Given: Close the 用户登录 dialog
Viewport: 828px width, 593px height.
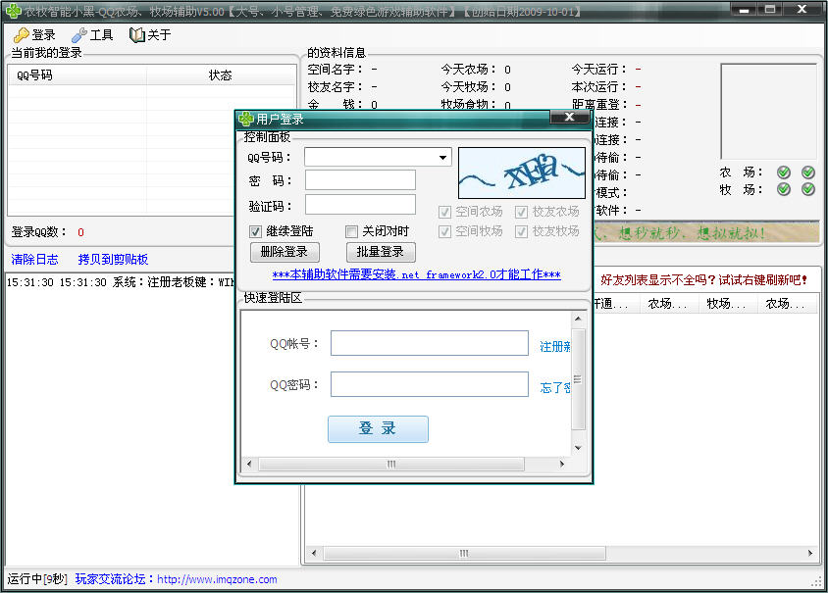Looking at the screenshot, I should 569,117.
